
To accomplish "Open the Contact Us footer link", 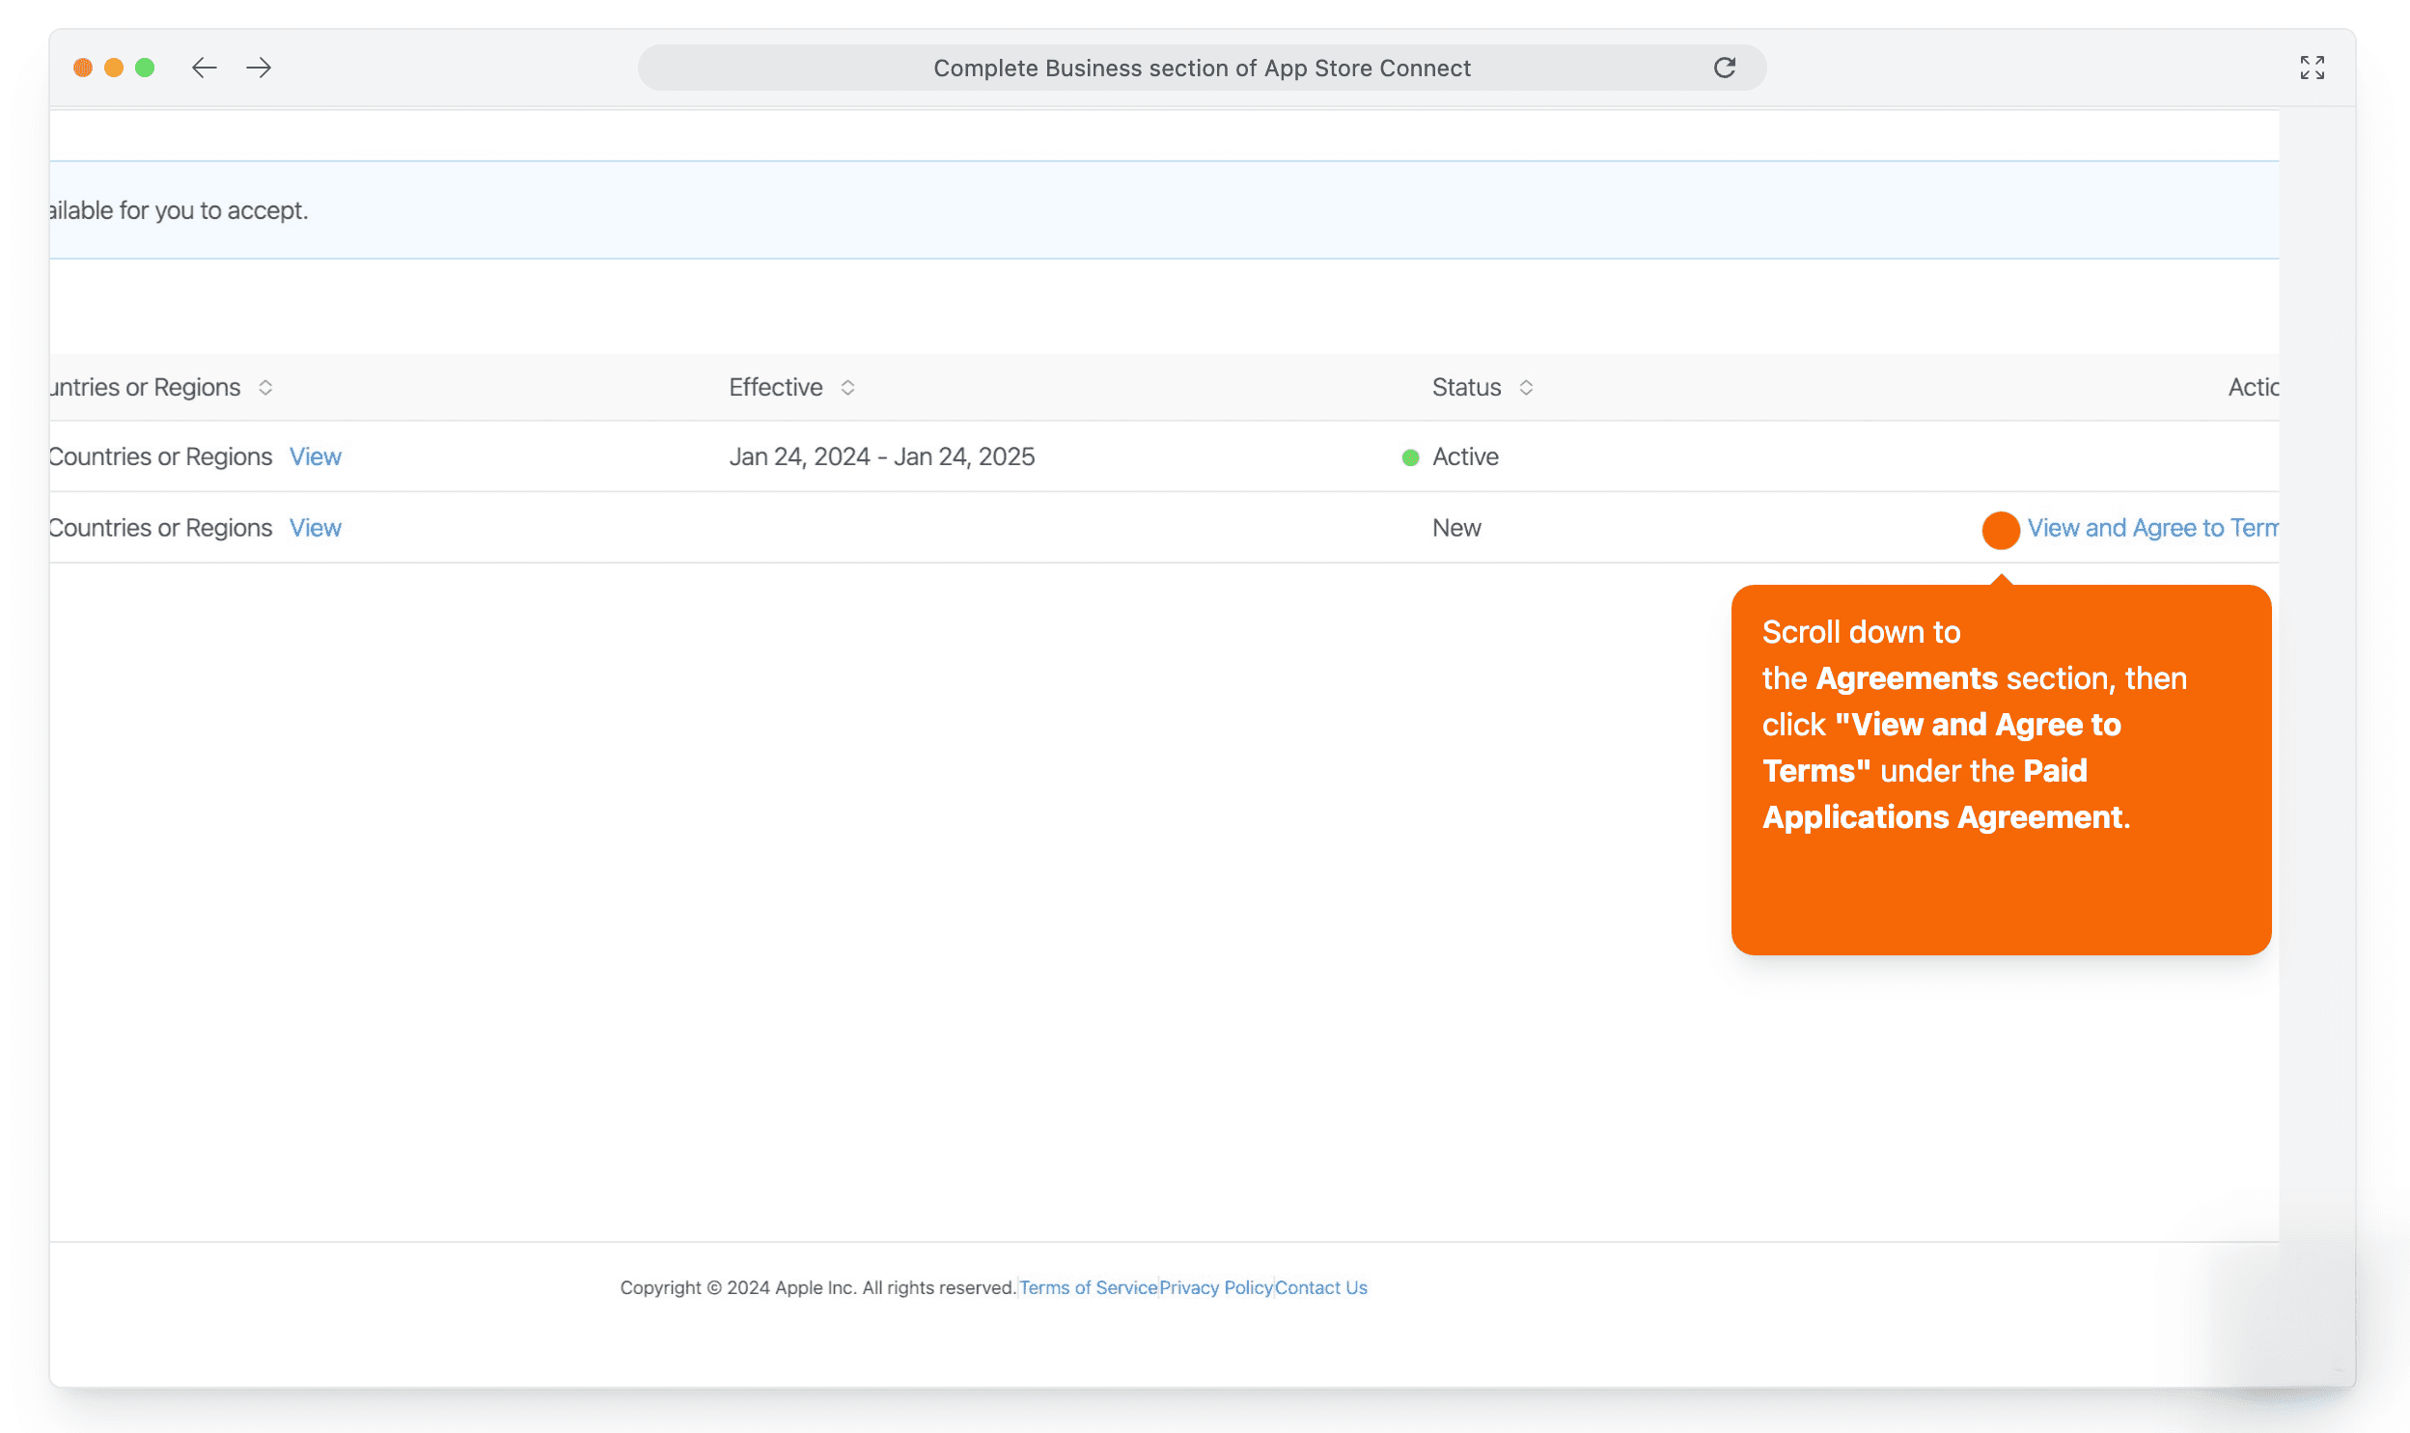I will (1320, 1287).
